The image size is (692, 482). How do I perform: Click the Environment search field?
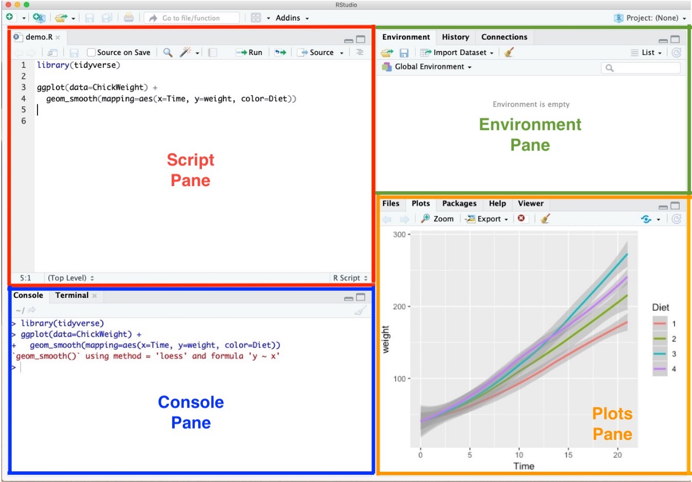pyautogui.click(x=641, y=68)
